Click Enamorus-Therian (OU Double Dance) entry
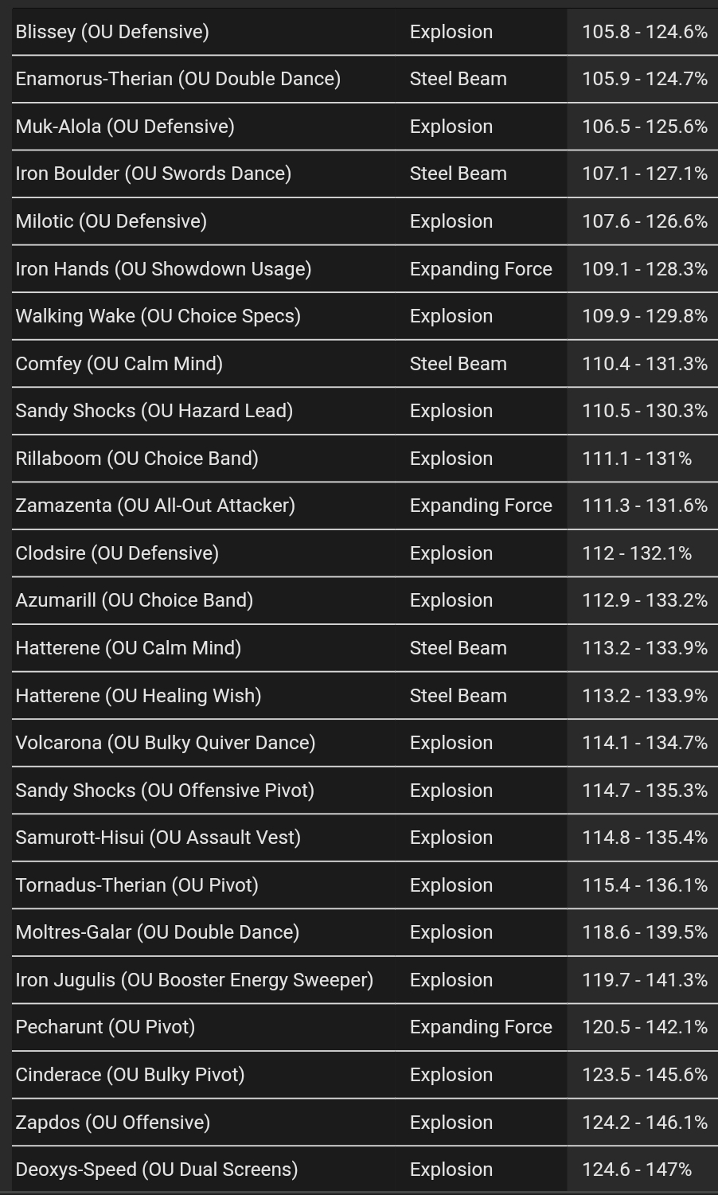The image size is (718, 1195). [365, 79]
